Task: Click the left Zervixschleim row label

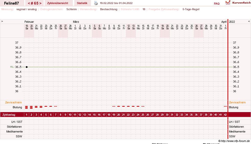Action: point(14,102)
